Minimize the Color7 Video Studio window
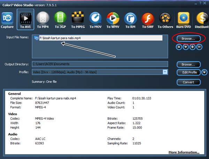 (196, 4)
